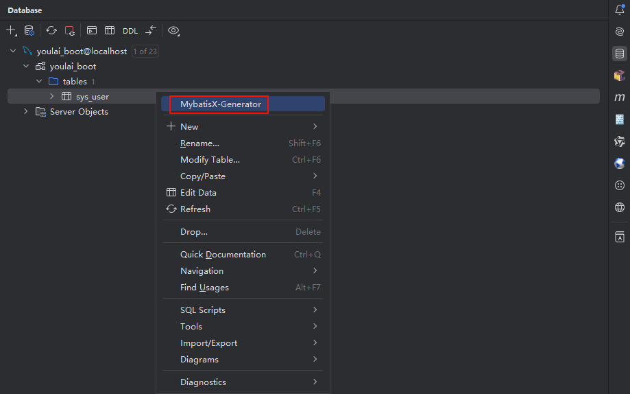
Task: Expand the sys_user table node
Action: 52,97
